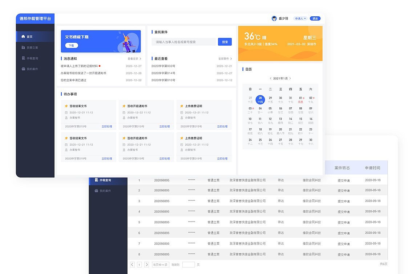This screenshot has width=412, height=274.
Task: Sort by 案件转态 column header
Action: coord(342,168)
